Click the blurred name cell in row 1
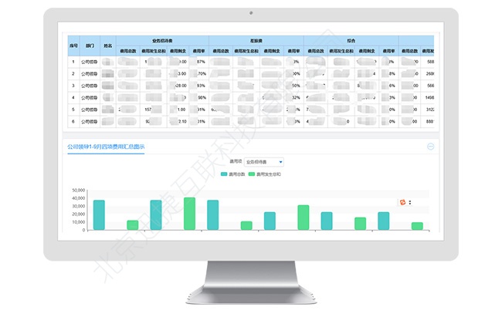 click(108, 62)
